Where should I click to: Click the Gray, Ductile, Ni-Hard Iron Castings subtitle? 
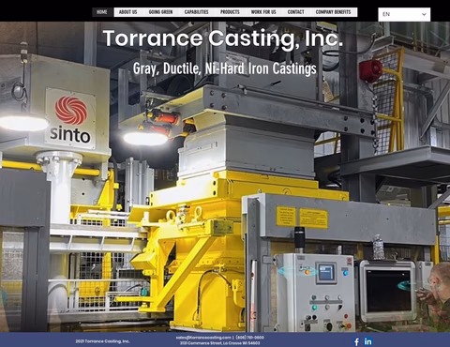point(225,68)
